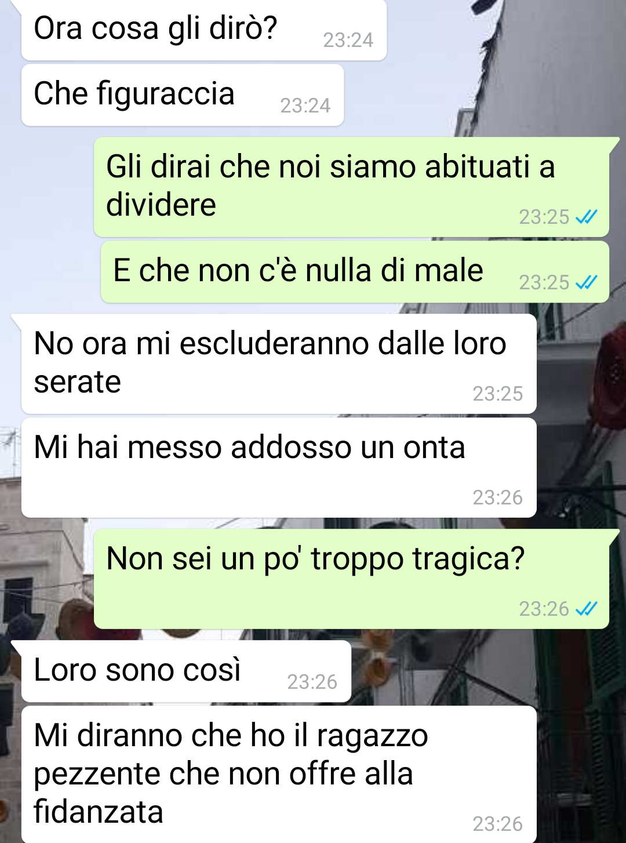Image resolution: width=626 pixels, height=843 pixels.
Task: Select 'Mi hai messo addosso un onta'
Action: tap(279, 467)
